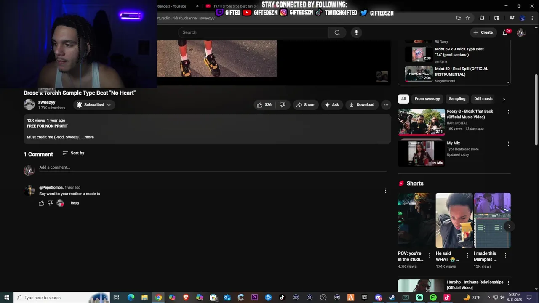Click the Ask button
The height and width of the screenshot is (303, 539).
pyautogui.click(x=332, y=105)
